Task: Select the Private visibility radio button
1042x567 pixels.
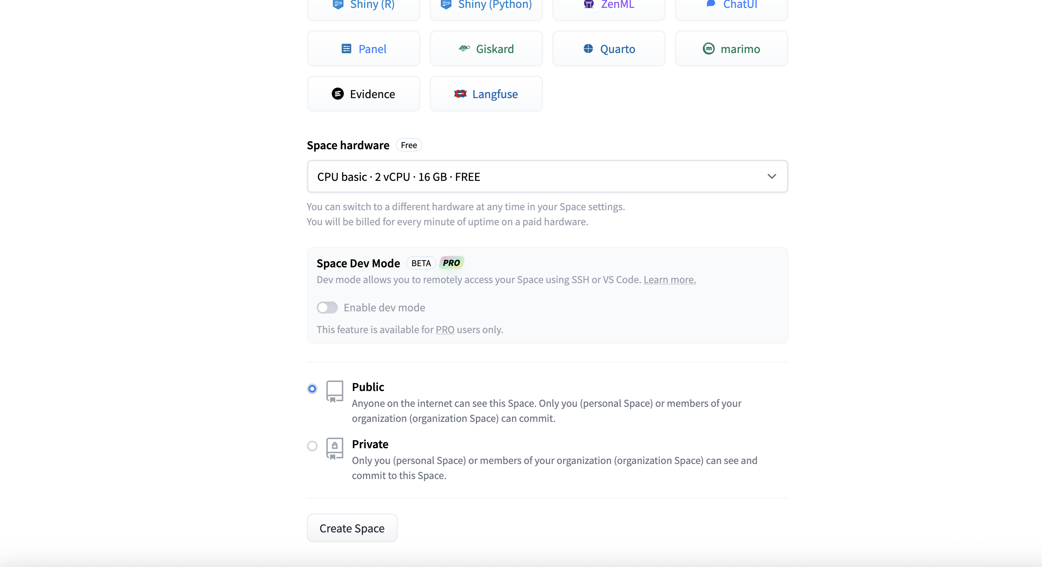Action: click(x=312, y=446)
